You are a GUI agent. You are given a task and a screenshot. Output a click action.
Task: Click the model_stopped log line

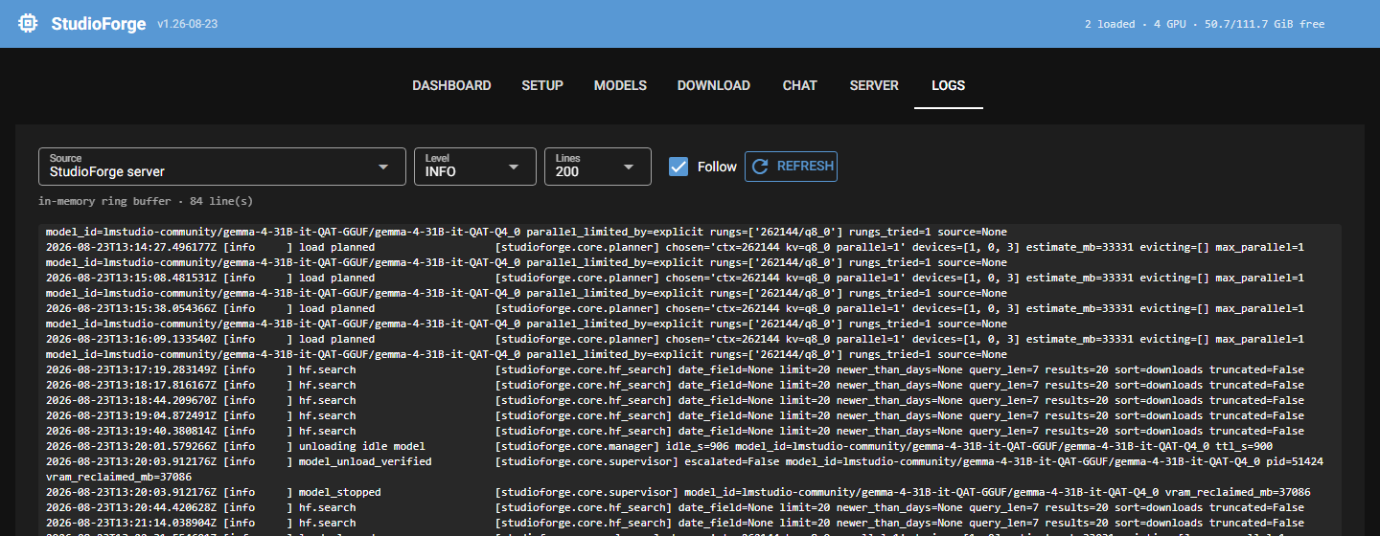[x=678, y=492]
